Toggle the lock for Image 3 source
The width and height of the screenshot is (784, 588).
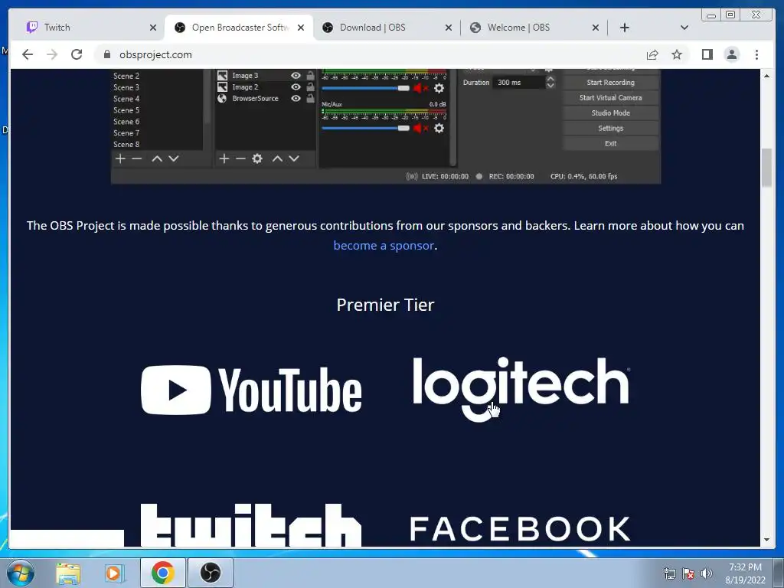coord(311,76)
